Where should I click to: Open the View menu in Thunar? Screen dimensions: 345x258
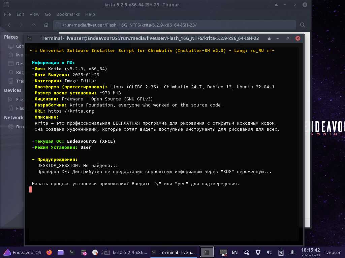click(35, 14)
